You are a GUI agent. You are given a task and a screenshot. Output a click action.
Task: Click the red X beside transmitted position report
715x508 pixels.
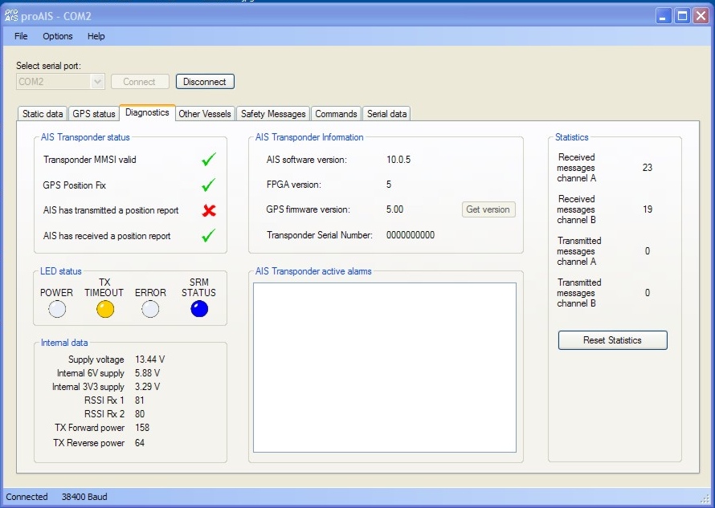coord(209,210)
